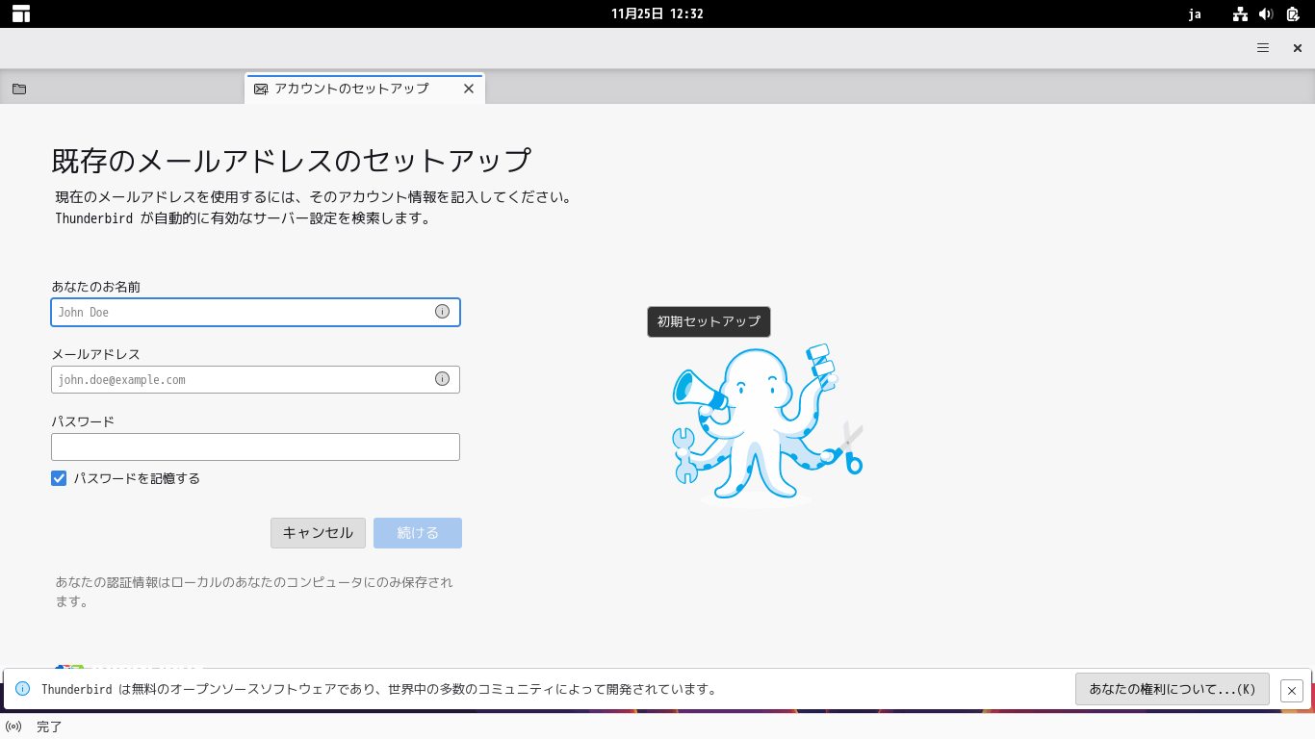Click the battery icon in the top bar
1315x739 pixels.
pyautogui.click(x=1293, y=13)
